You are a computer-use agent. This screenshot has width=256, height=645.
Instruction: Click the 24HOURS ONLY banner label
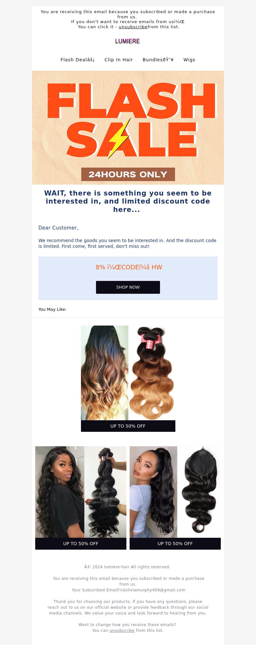point(128,174)
